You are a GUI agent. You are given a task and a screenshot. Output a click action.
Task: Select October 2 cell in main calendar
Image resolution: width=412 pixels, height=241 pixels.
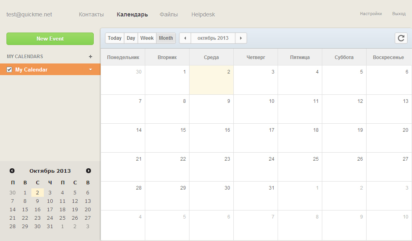211,80
